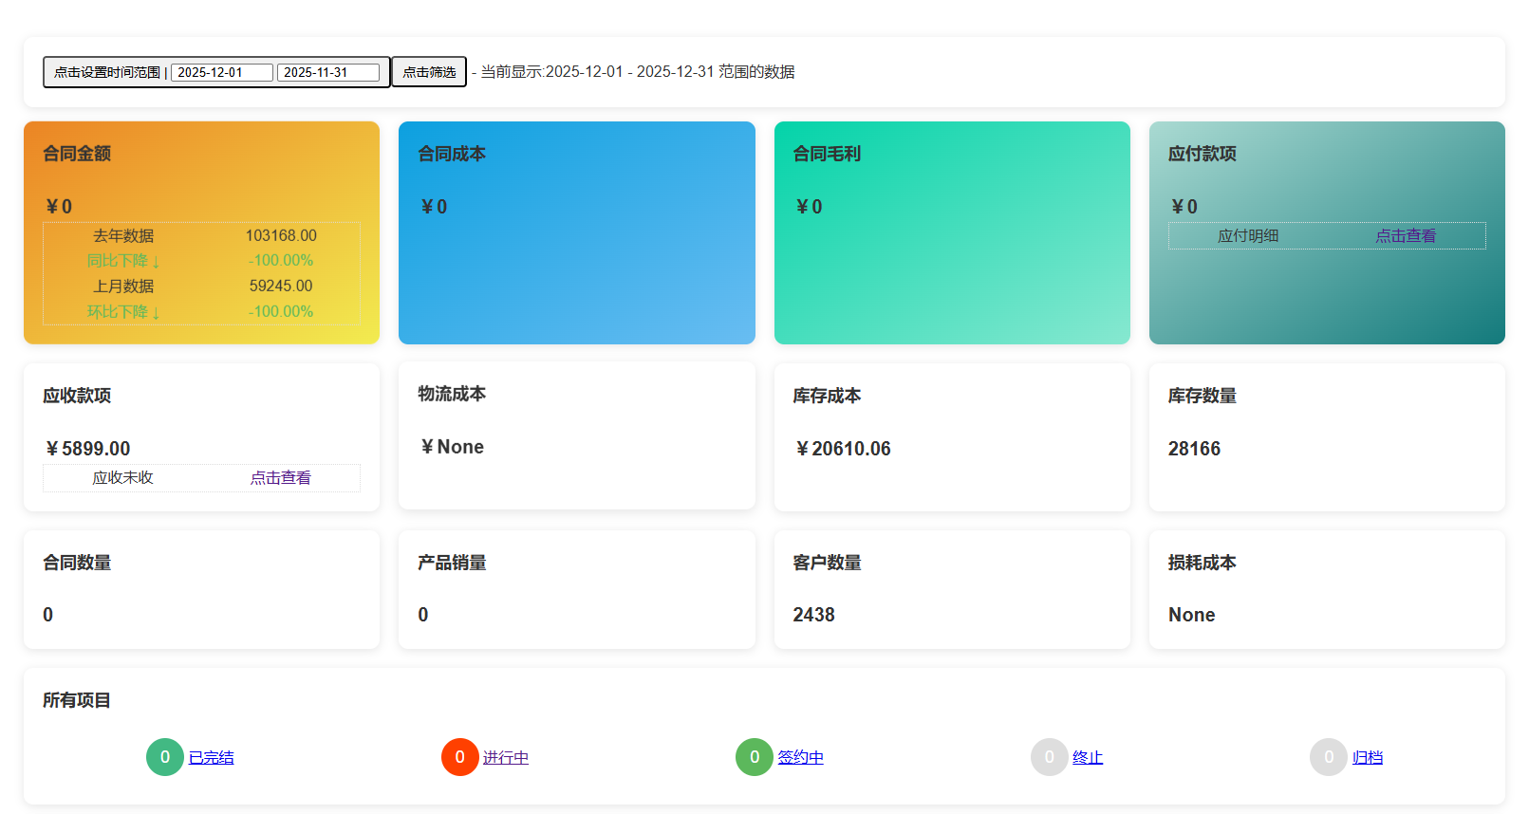
Task: Select the green 合同毛利 card
Action: click(x=951, y=232)
